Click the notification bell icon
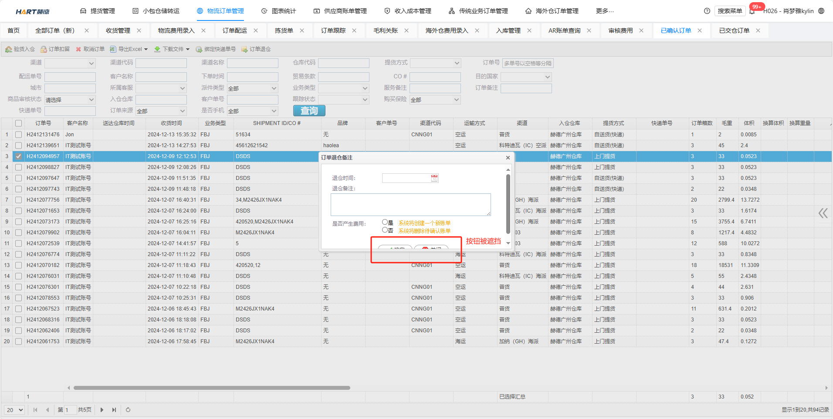The height and width of the screenshot is (419, 833). point(752,11)
